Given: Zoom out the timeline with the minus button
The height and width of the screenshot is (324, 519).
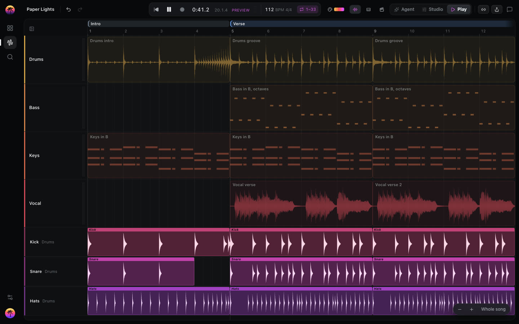Looking at the screenshot, I should click(x=460, y=309).
